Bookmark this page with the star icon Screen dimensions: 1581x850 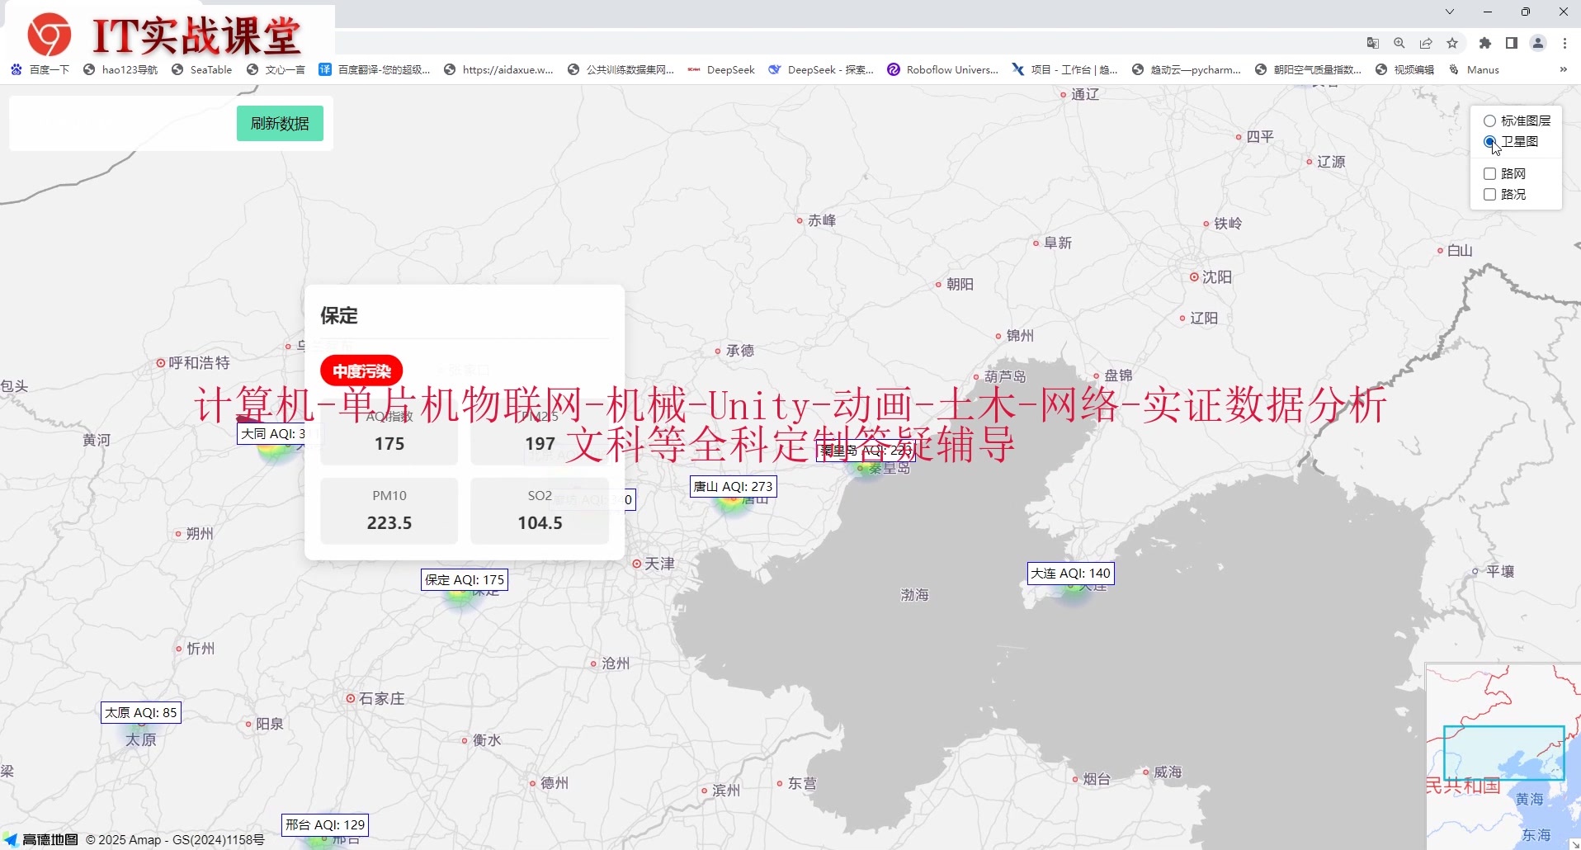pos(1452,43)
